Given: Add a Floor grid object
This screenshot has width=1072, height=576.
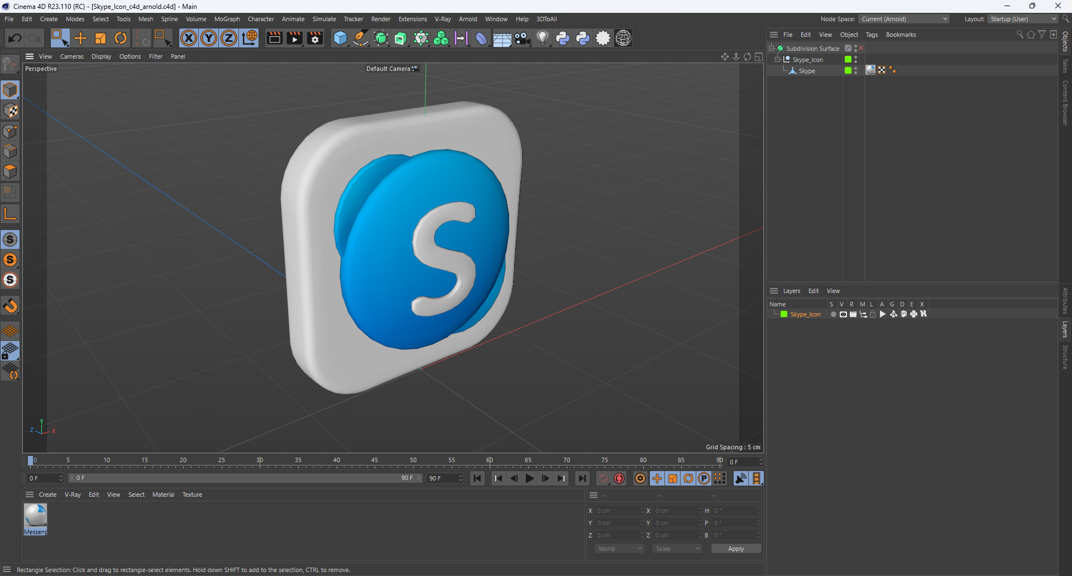Looking at the screenshot, I should coord(502,38).
